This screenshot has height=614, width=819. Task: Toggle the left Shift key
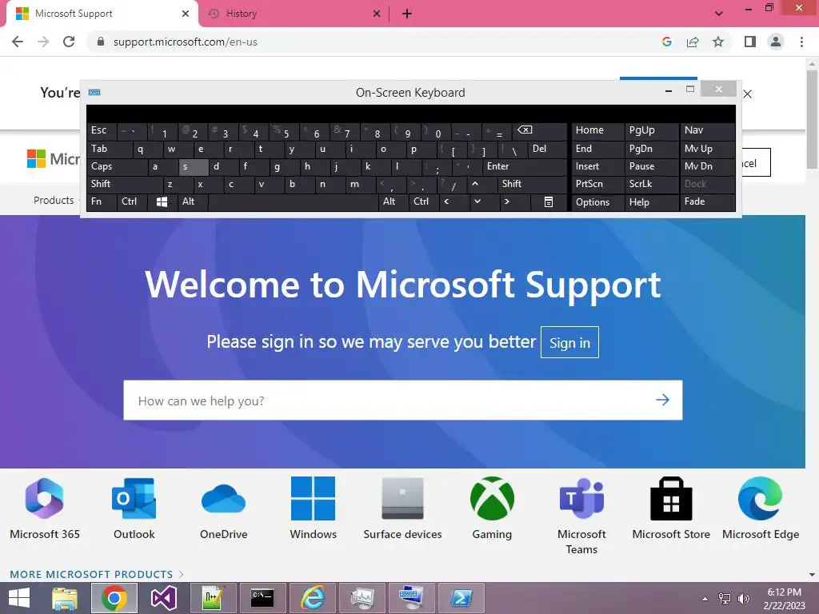[x=124, y=184]
